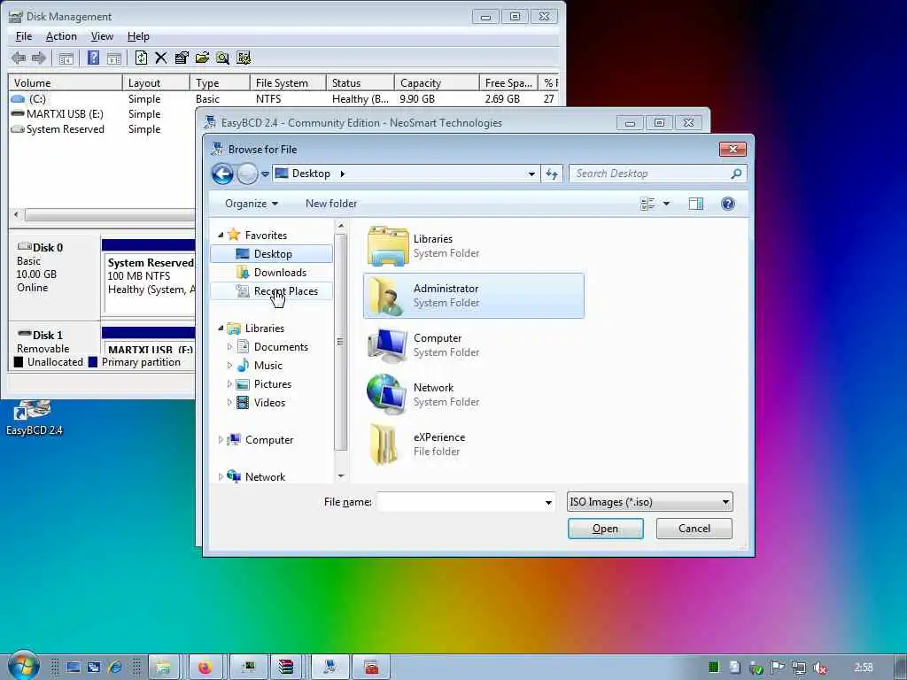This screenshot has width=907, height=680.
Task: Click the Capacity column header
Action: [x=437, y=82]
